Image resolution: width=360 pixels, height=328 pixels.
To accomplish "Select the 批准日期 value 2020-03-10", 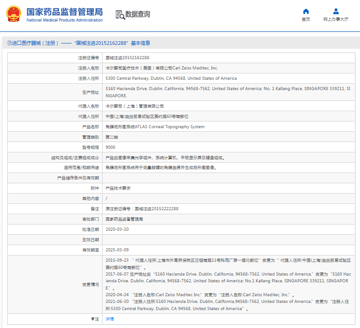I will 117,229.
